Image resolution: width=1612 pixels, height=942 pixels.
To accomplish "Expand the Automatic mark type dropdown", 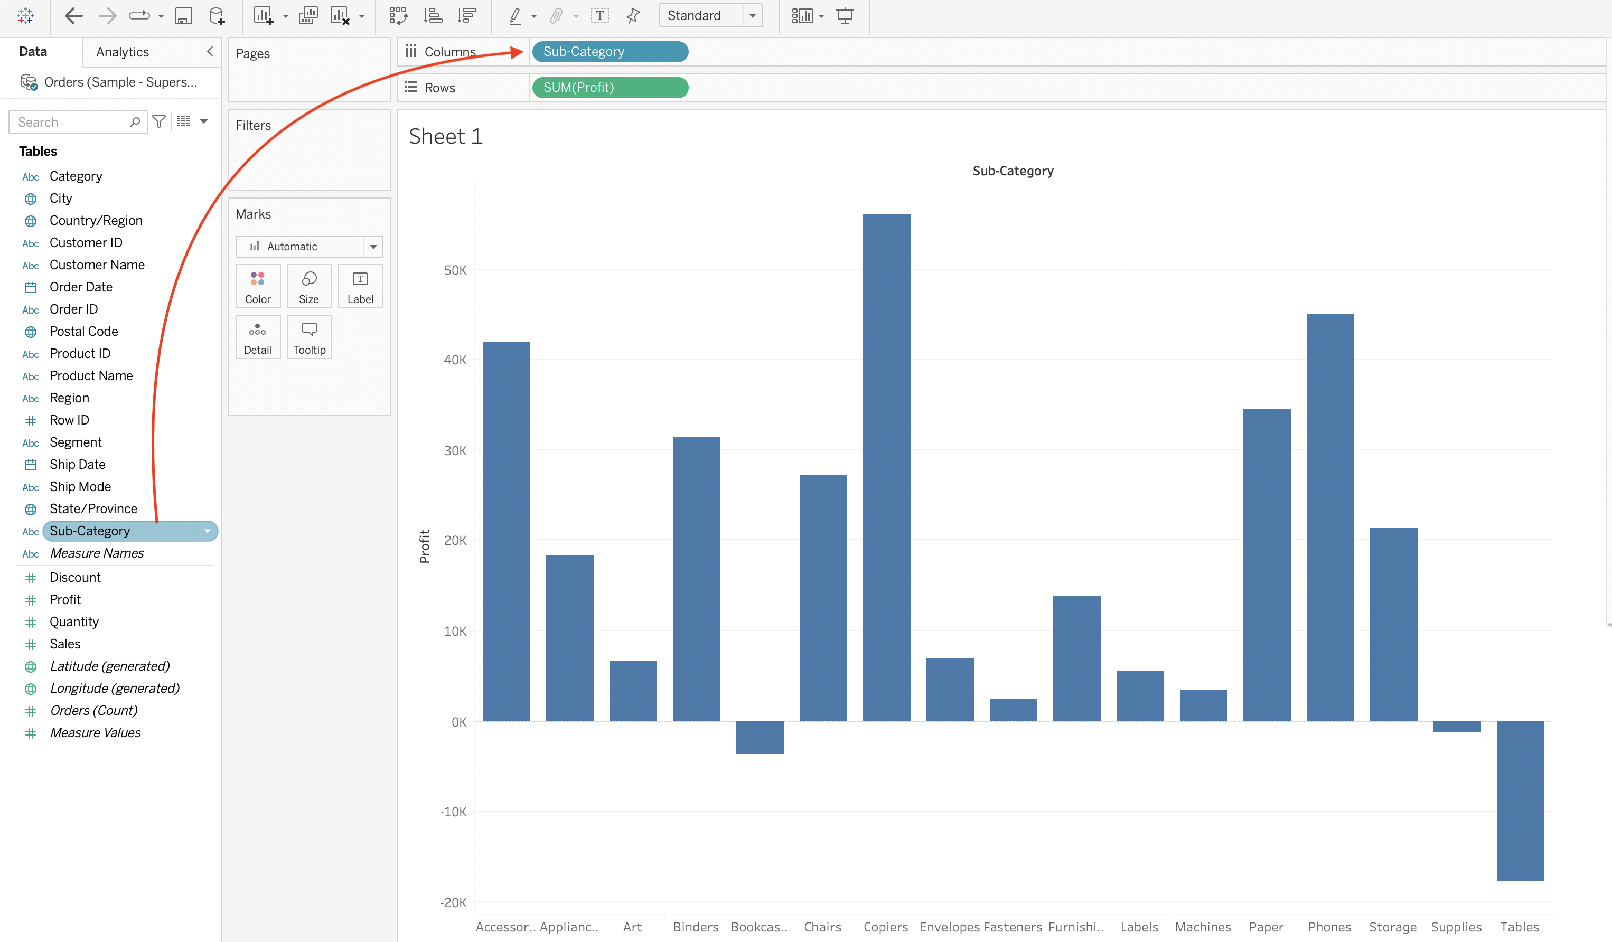I will coord(373,246).
